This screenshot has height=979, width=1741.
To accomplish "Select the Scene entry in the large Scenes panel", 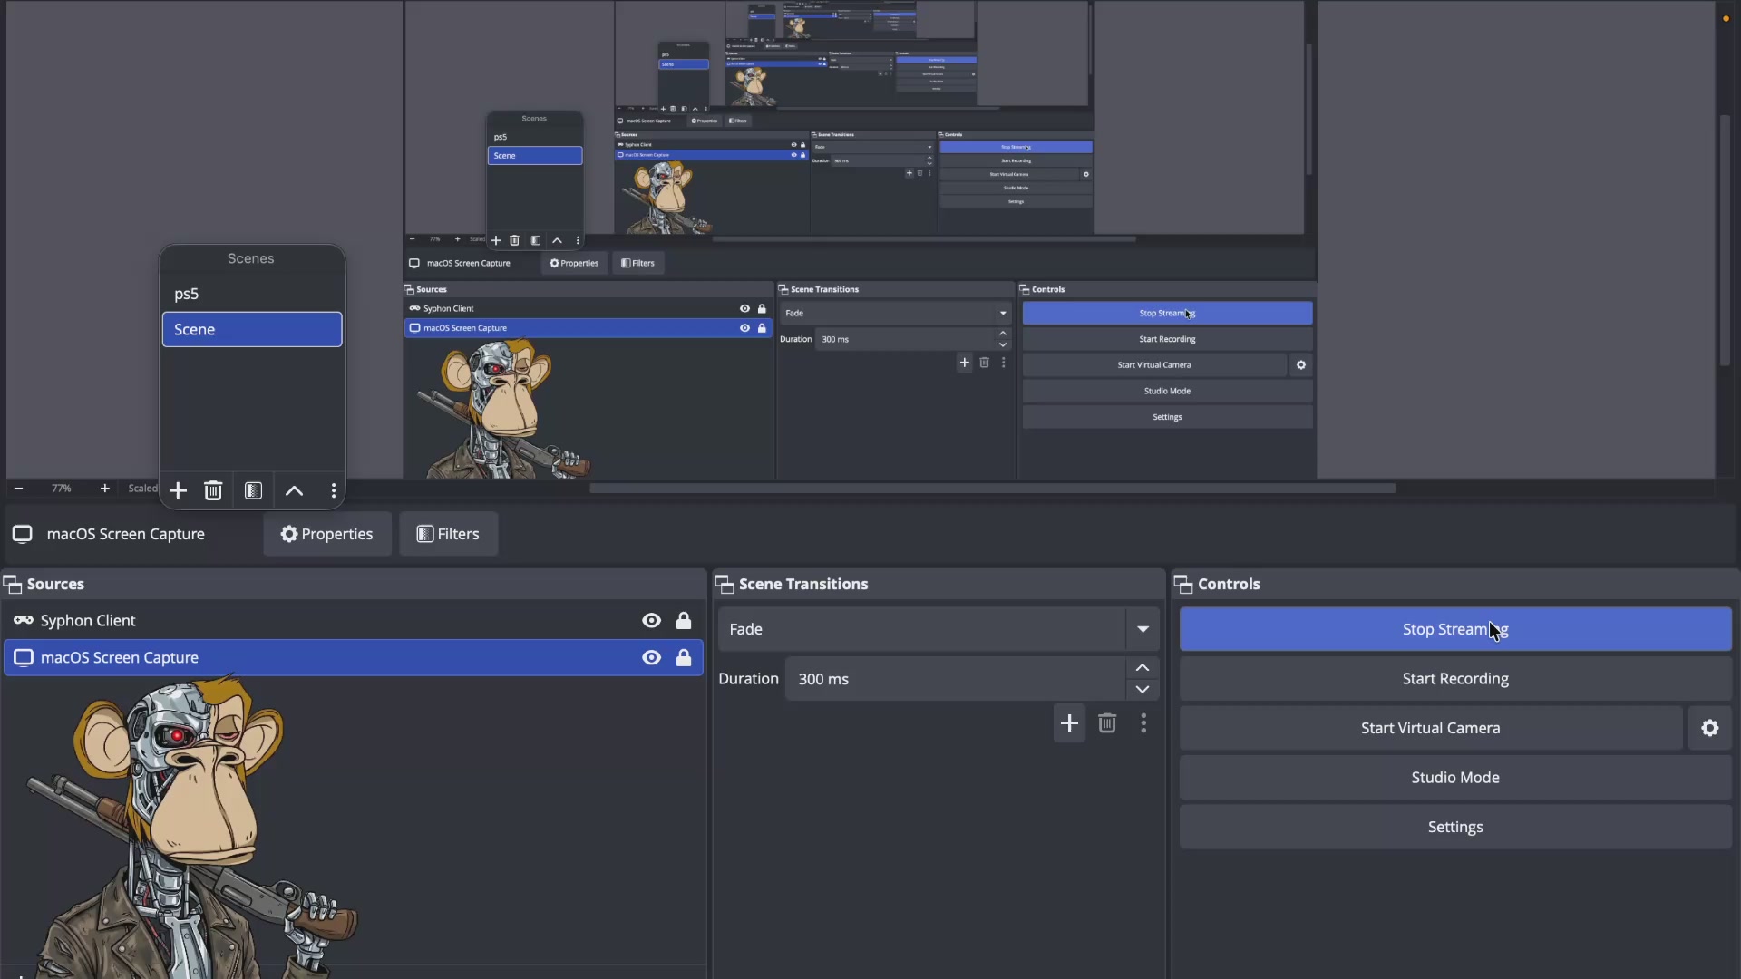I will (x=252, y=330).
